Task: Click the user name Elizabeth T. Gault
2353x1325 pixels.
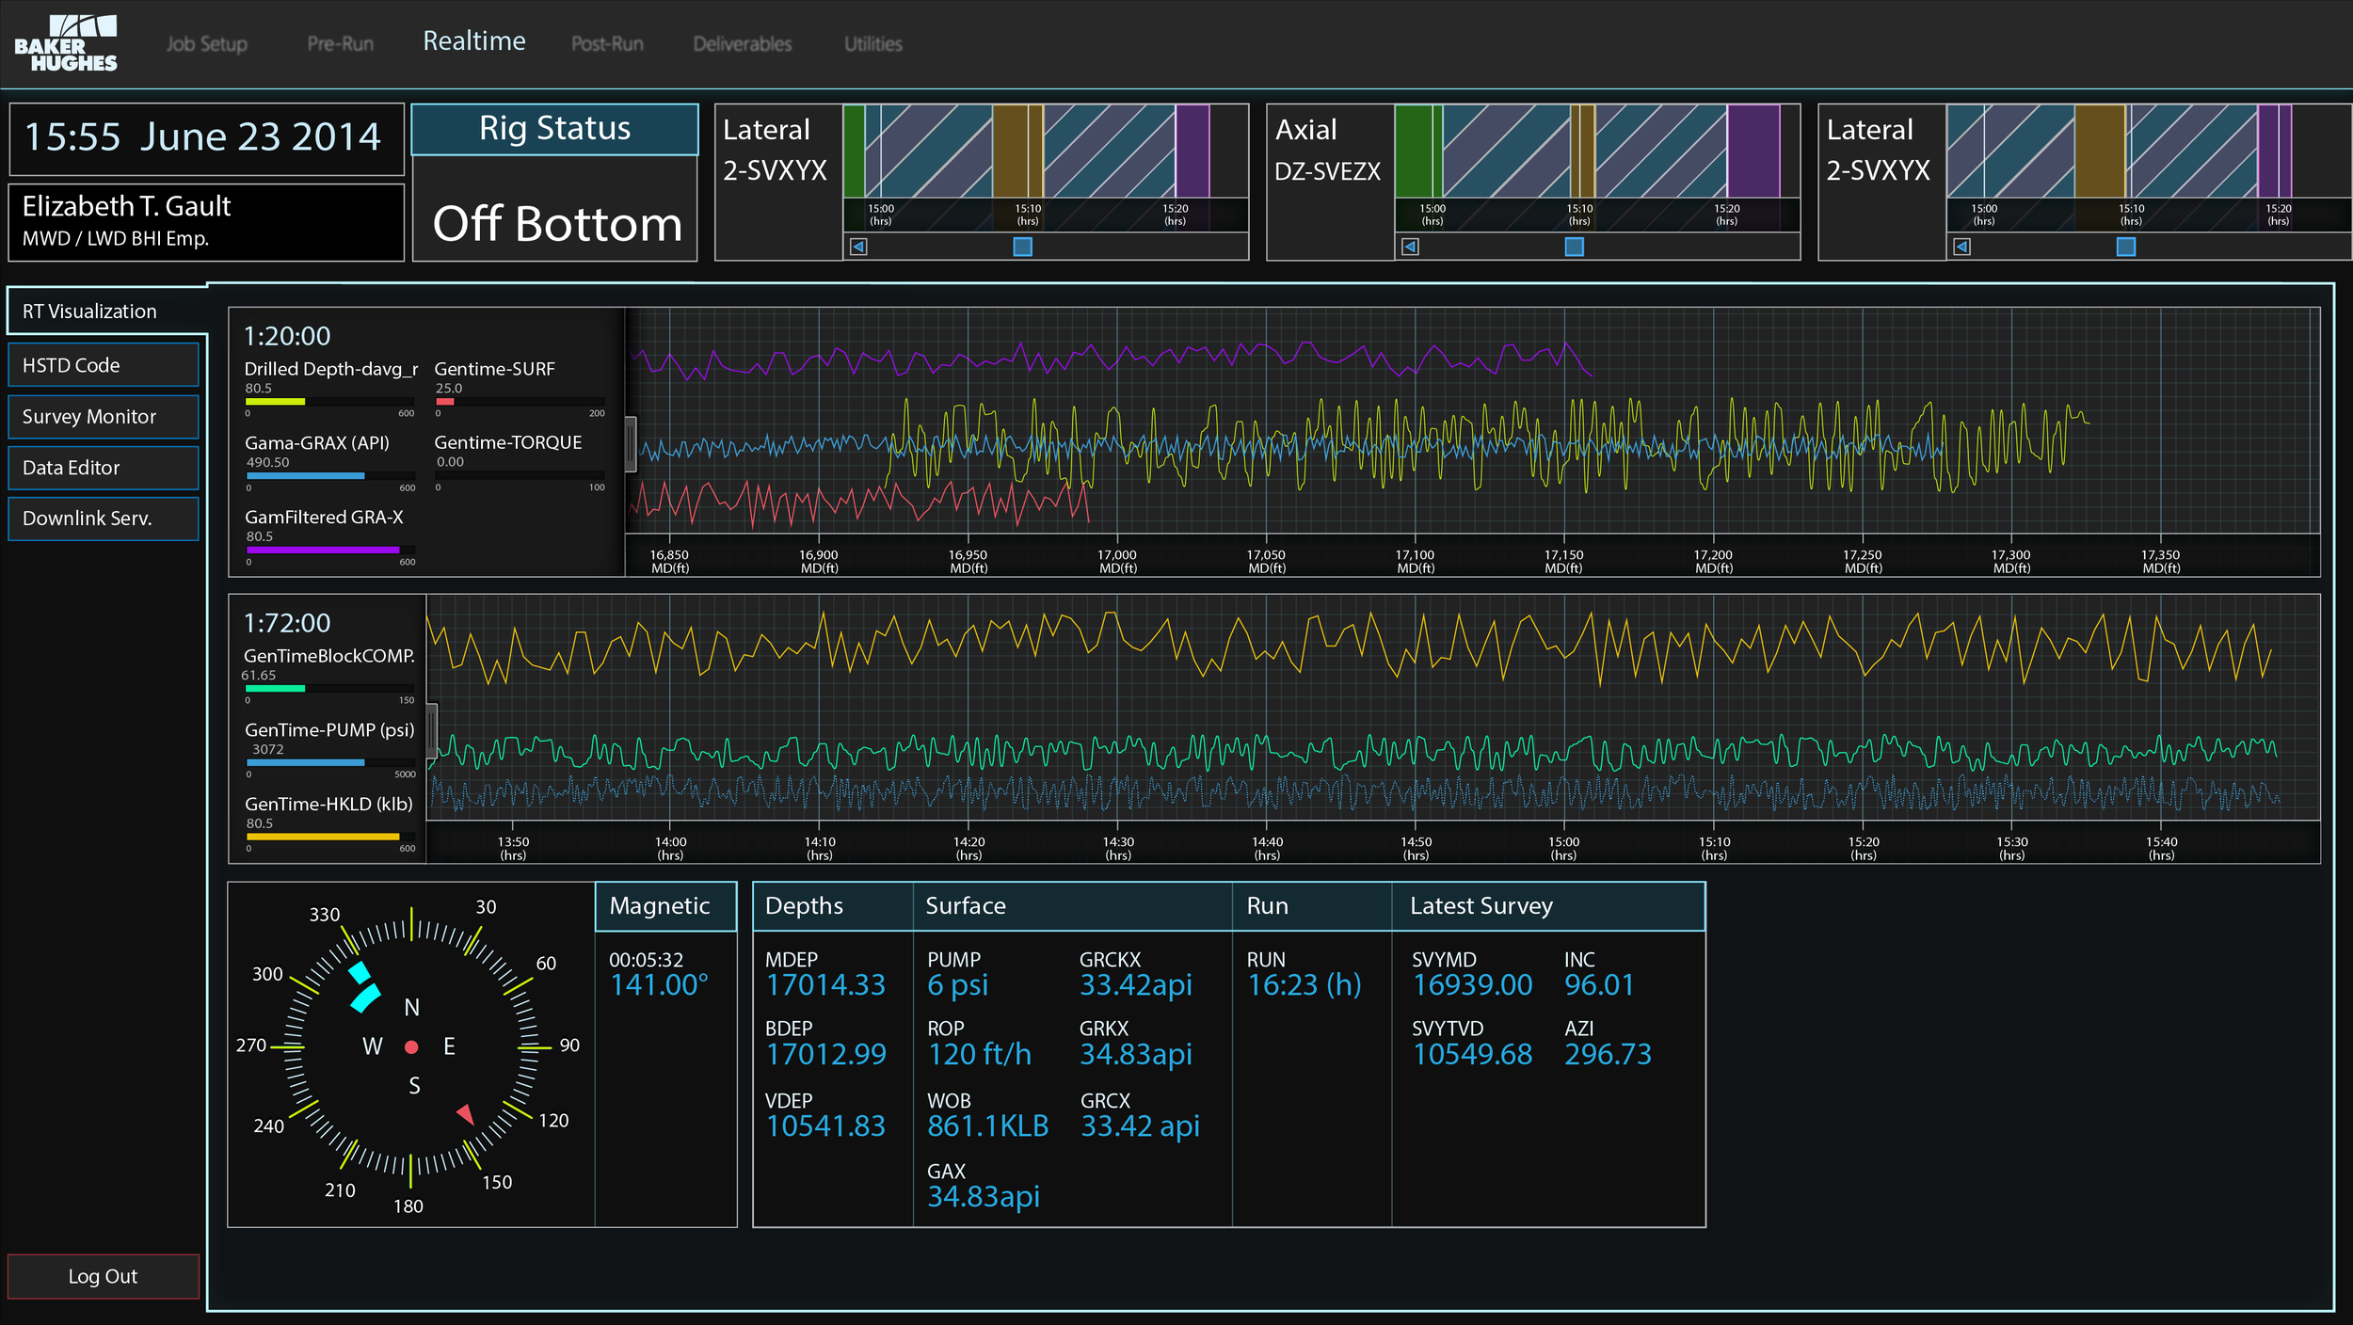Action: 127,206
